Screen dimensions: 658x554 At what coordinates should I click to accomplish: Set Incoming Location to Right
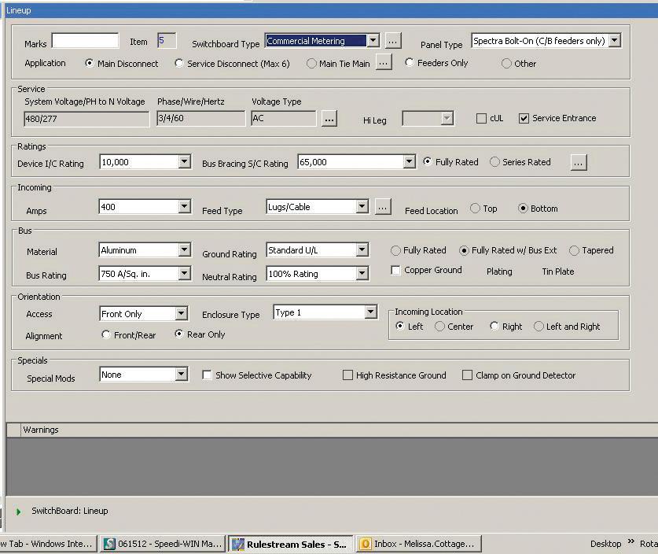coord(494,326)
